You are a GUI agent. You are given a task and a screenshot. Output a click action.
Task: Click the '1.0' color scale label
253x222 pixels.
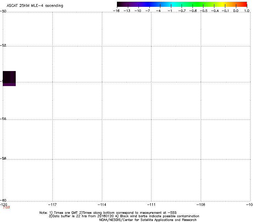tap(247, 11)
